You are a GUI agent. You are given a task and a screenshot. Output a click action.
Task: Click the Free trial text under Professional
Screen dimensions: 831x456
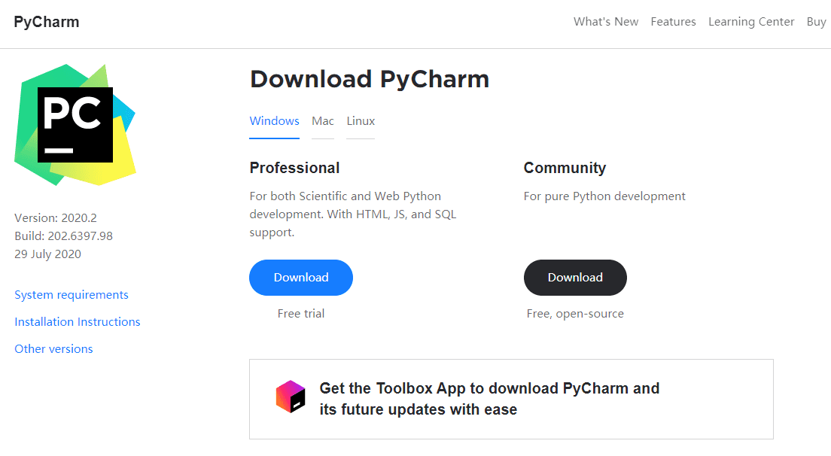point(301,314)
